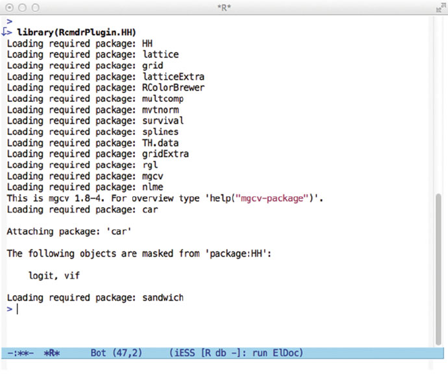
Task: Click "Bot" position indicator in mode line
Action: tap(99, 353)
